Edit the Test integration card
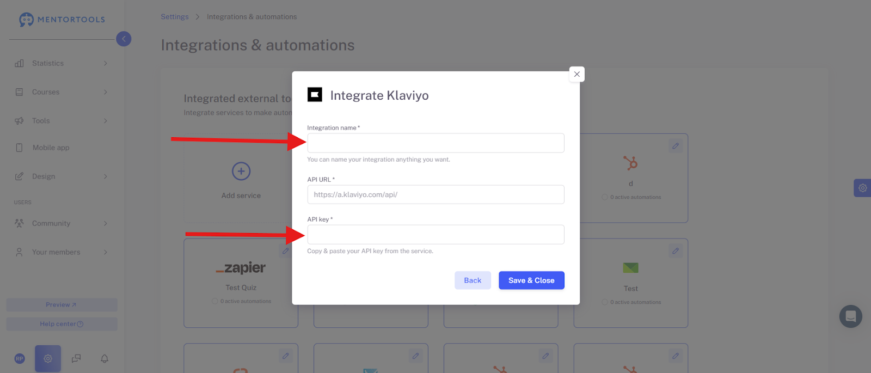The height and width of the screenshot is (373, 871). click(676, 251)
